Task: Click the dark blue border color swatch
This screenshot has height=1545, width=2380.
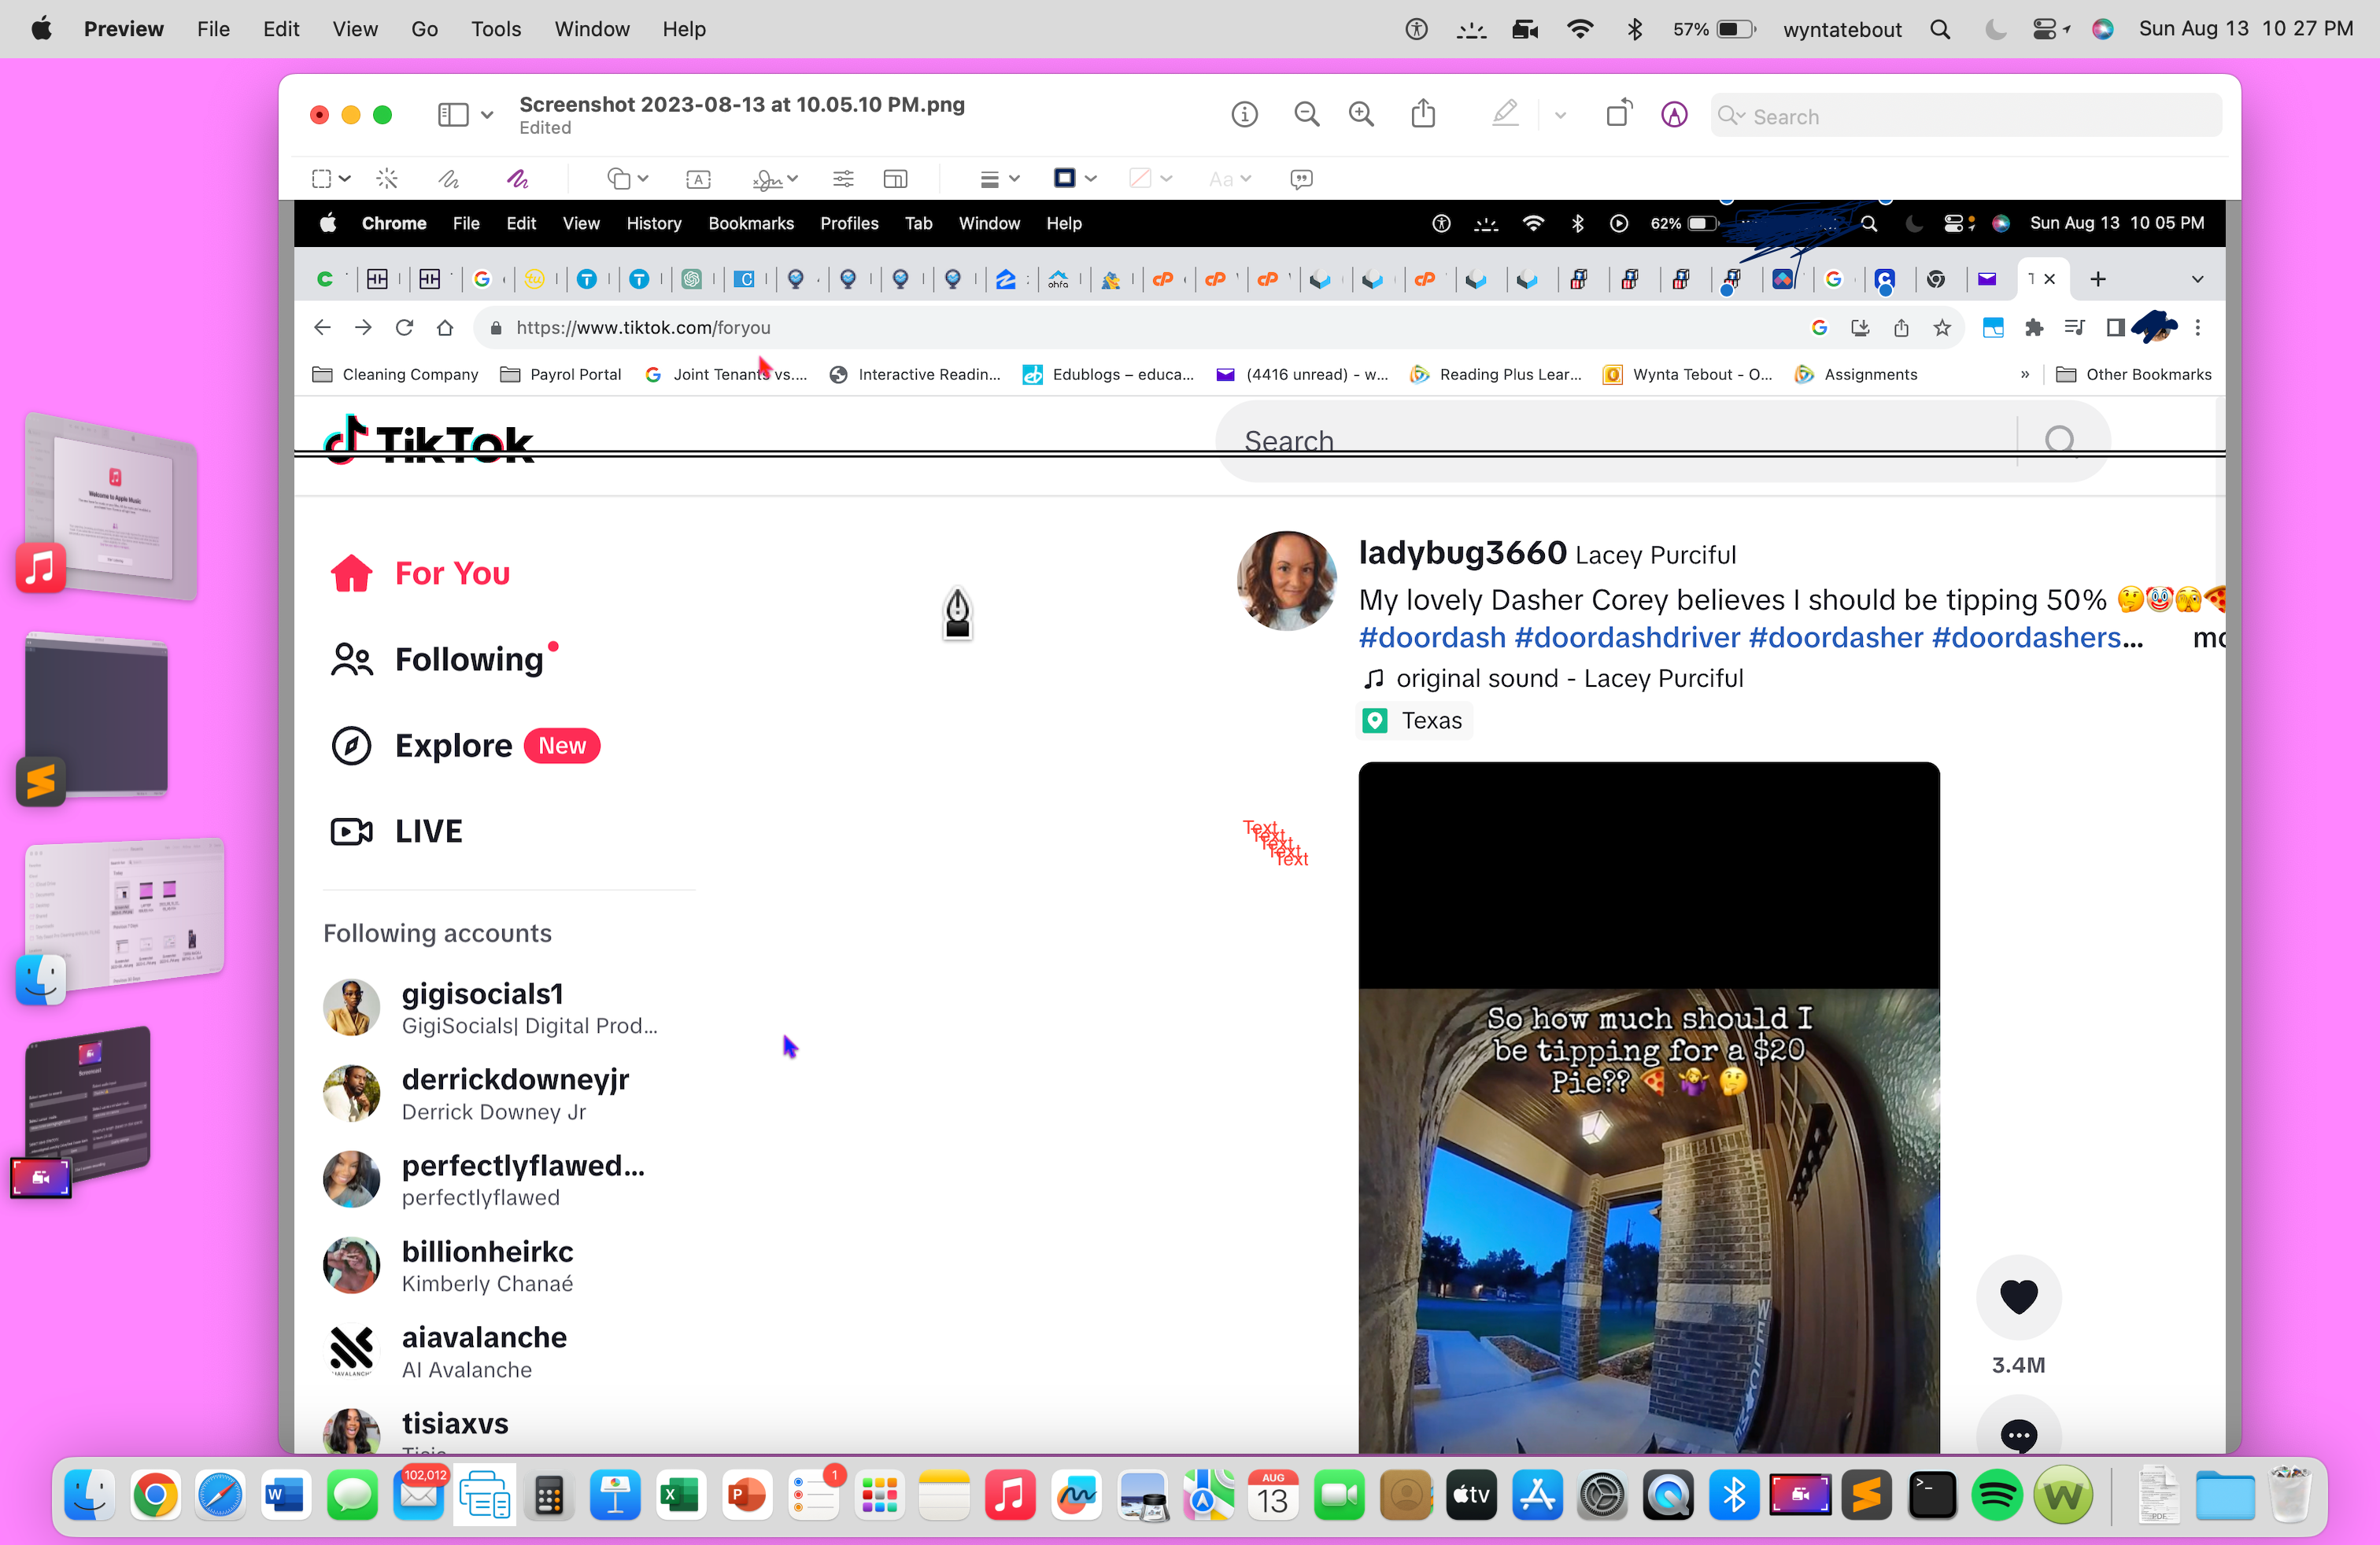Action: click(x=1065, y=178)
